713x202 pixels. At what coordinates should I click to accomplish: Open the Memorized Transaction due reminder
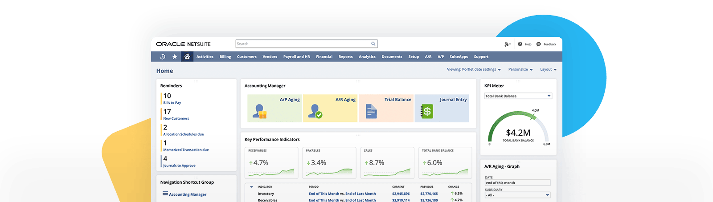point(186,149)
